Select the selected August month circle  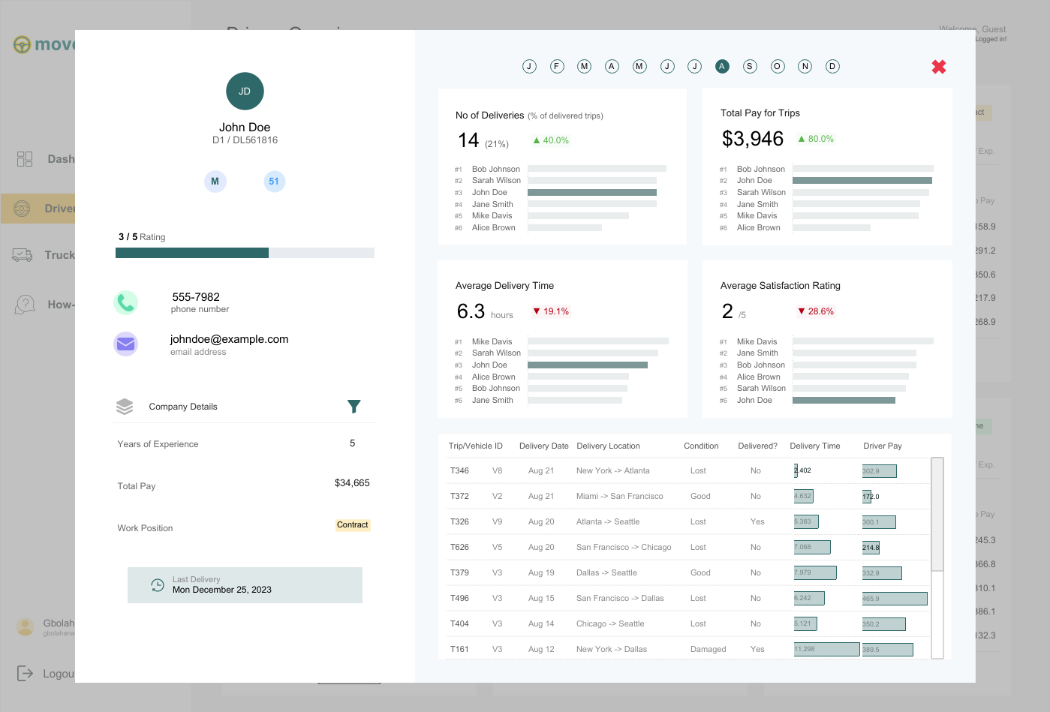click(722, 66)
